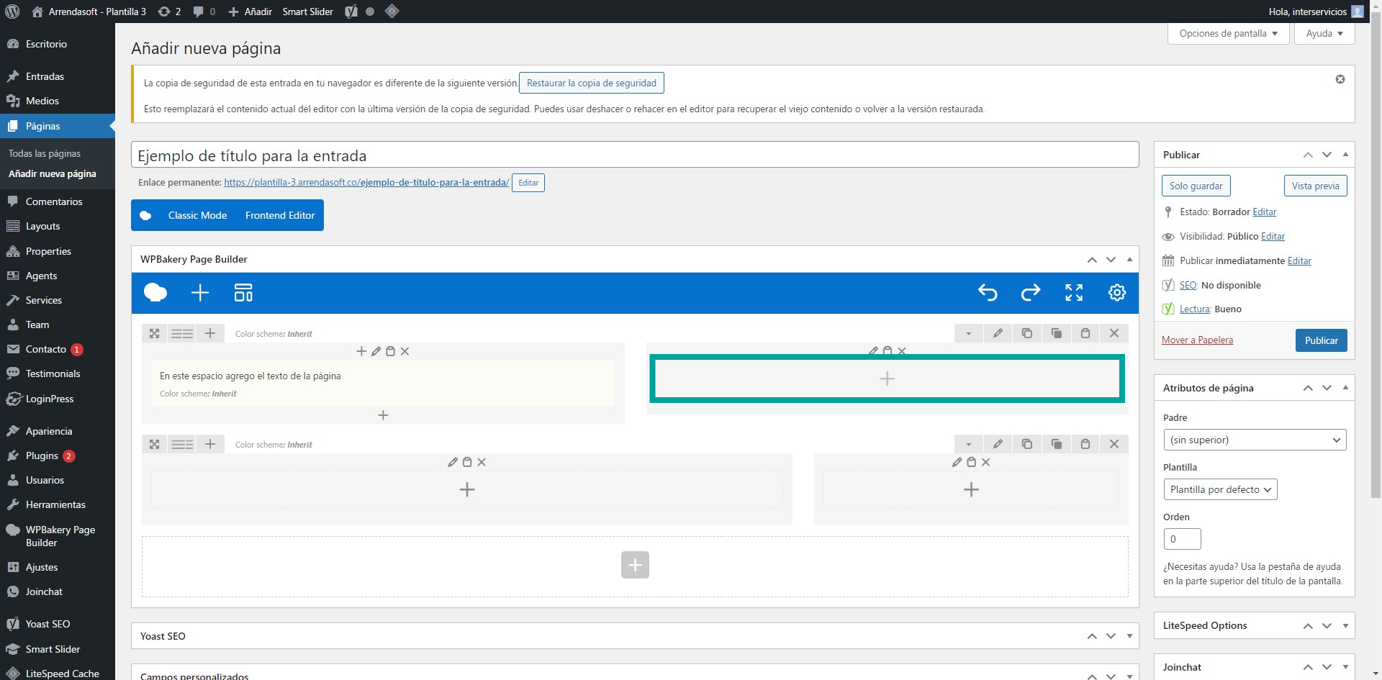Toggle the Publicar panel collapse triangle

click(1345, 155)
